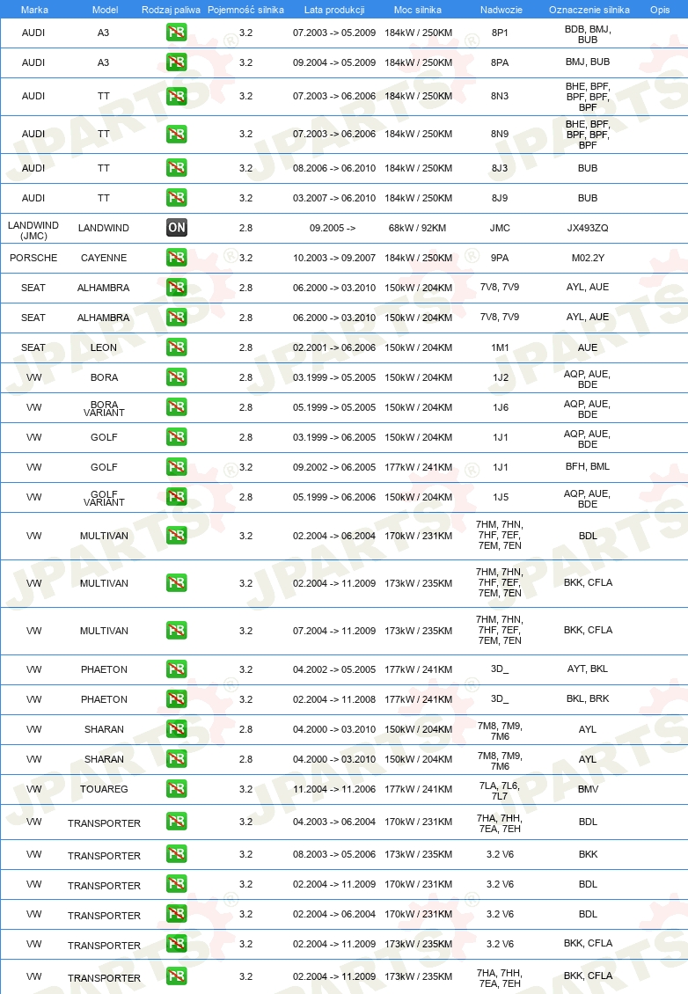This screenshot has width=688, height=994.
Task: Click the petrol icon for Transporter 04.2003 row
Action: point(176,822)
